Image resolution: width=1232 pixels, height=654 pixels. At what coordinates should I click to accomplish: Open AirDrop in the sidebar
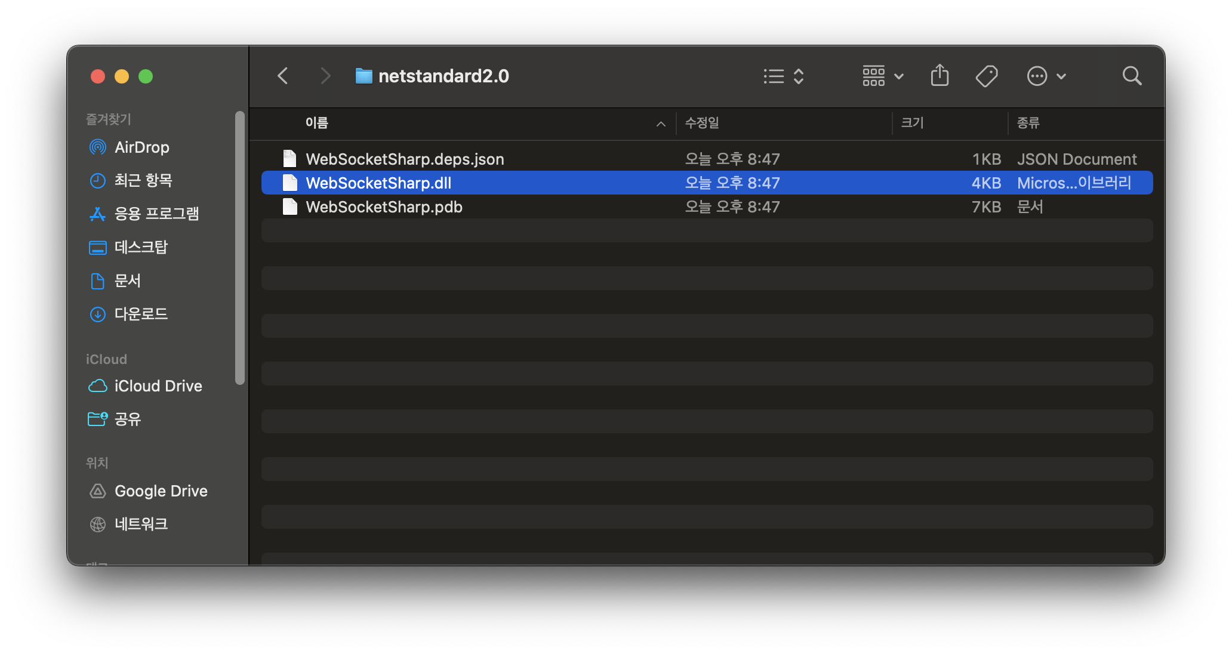tap(141, 147)
